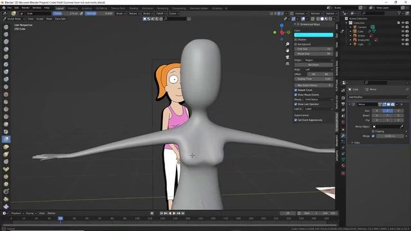Click the outliner search field
The width and height of the screenshot is (411, 231).
(x=374, y=13)
